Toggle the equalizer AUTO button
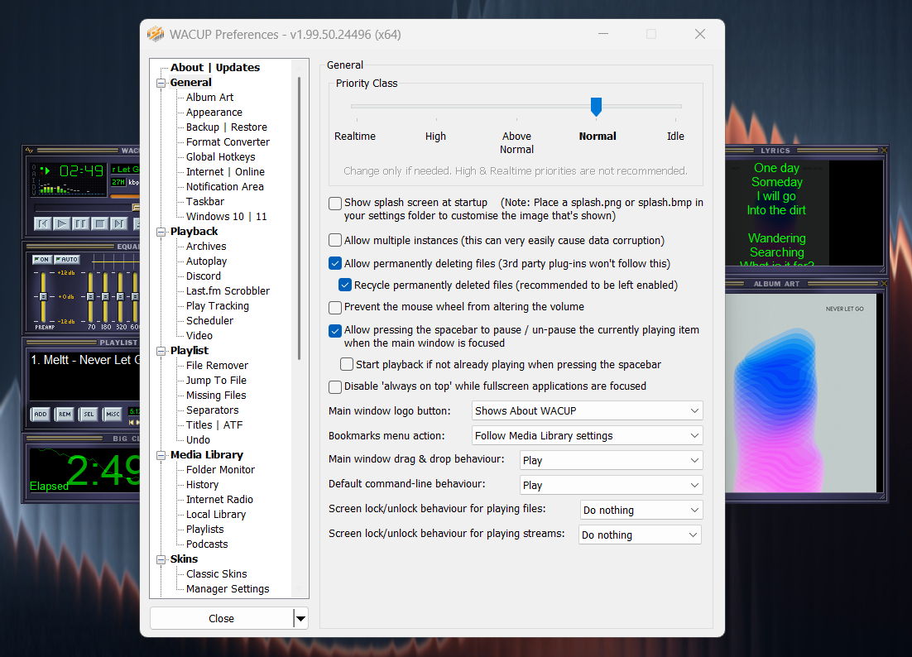This screenshot has height=657, width=912. (x=66, y=259)
